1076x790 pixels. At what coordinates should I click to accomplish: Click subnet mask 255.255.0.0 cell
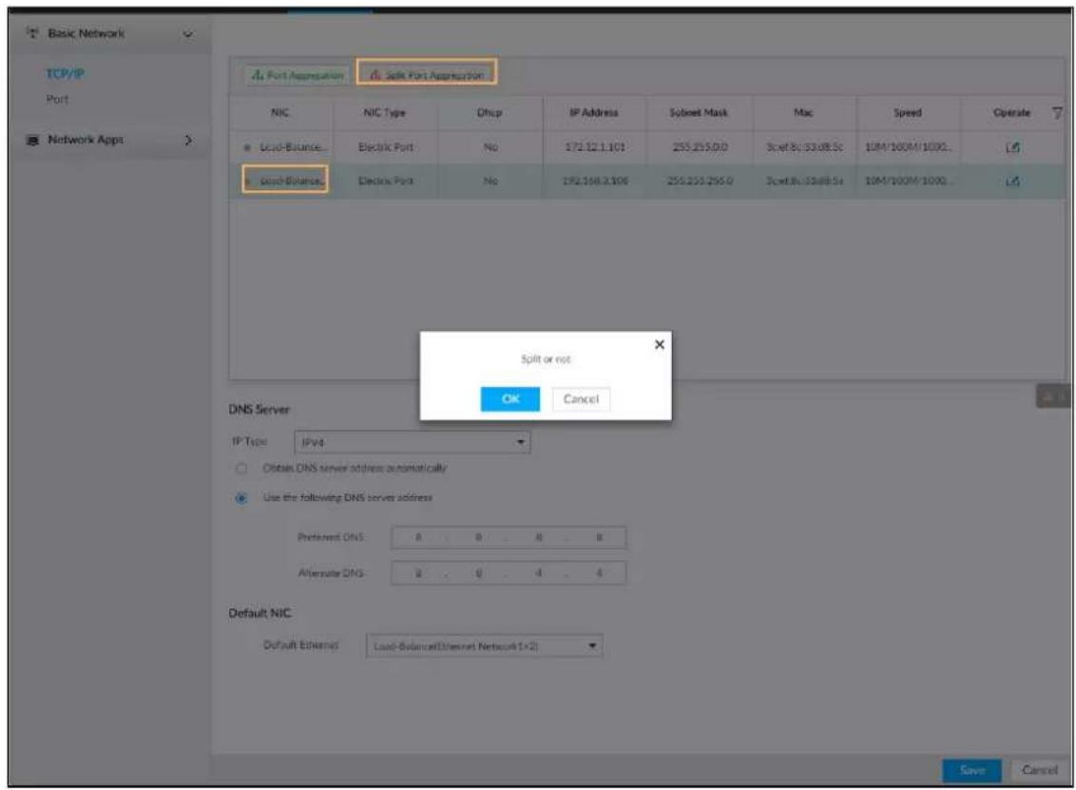(x=700, y=147)
